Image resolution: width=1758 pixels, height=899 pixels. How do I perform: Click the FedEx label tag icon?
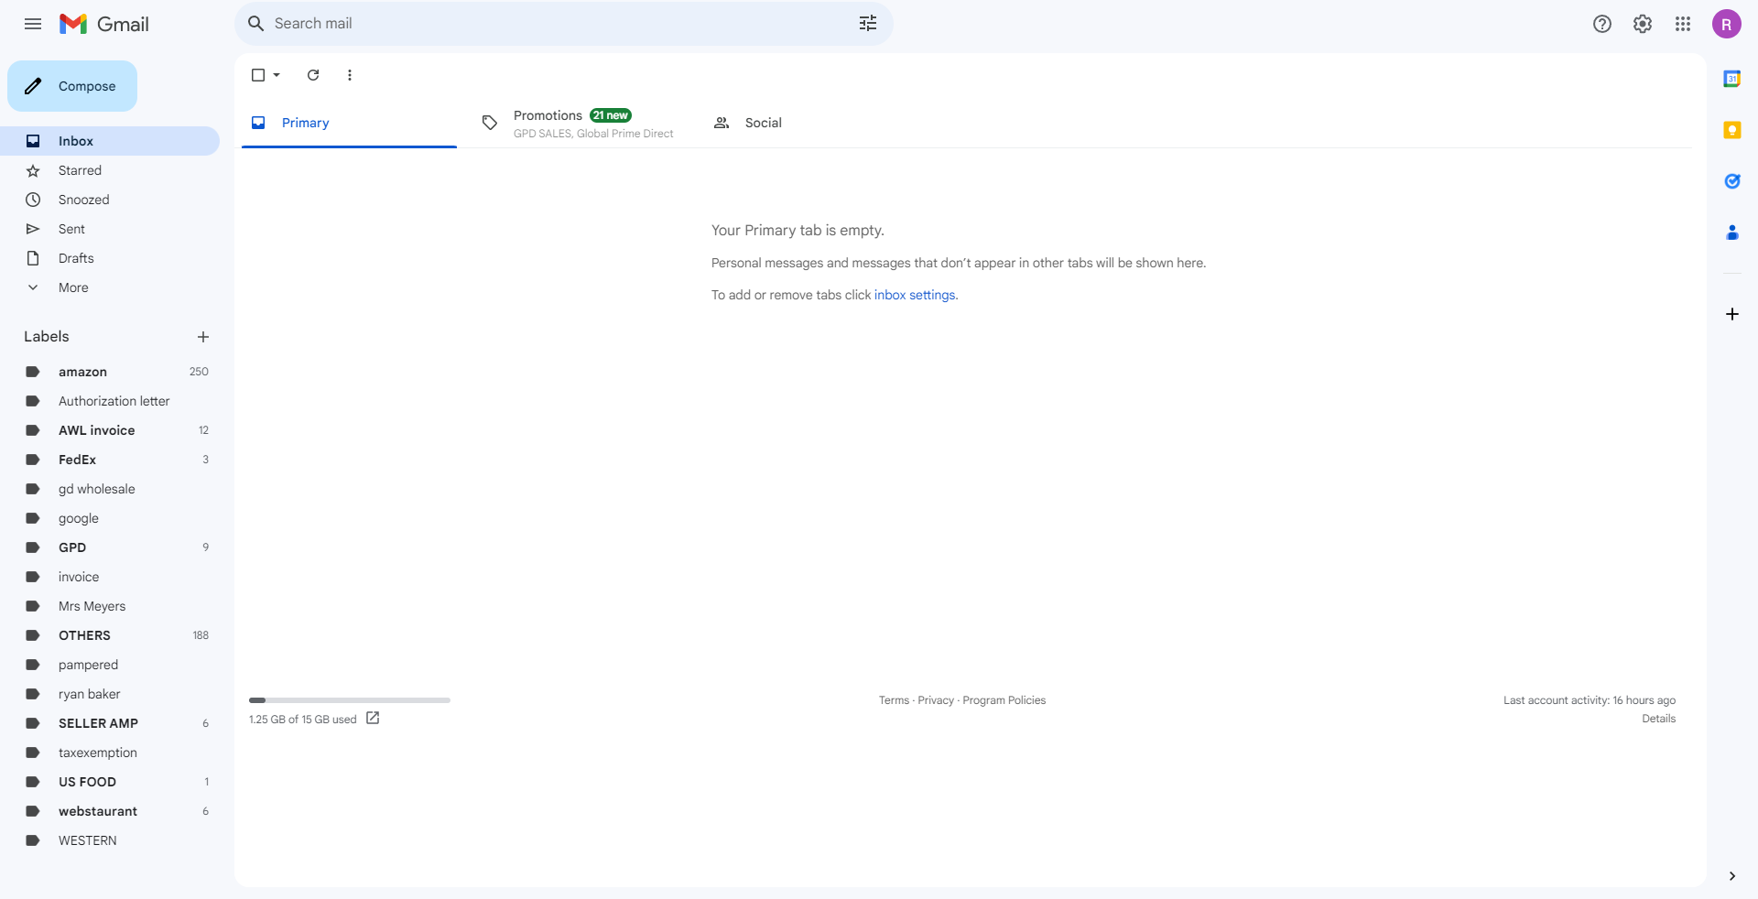tap(33, 460)
